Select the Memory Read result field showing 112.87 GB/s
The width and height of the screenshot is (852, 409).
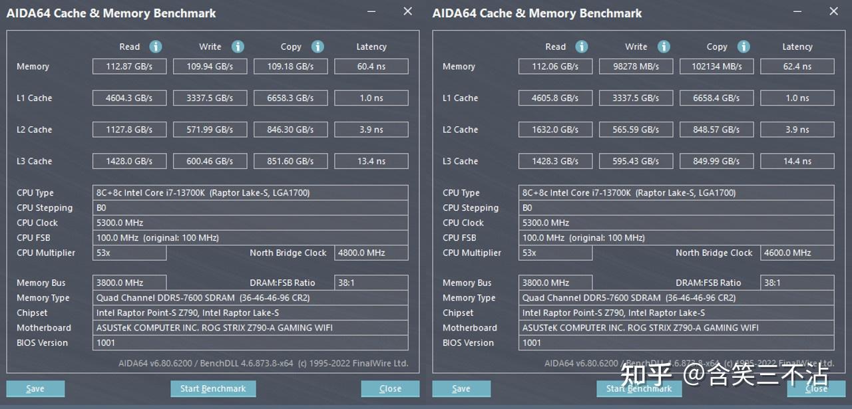129,66
